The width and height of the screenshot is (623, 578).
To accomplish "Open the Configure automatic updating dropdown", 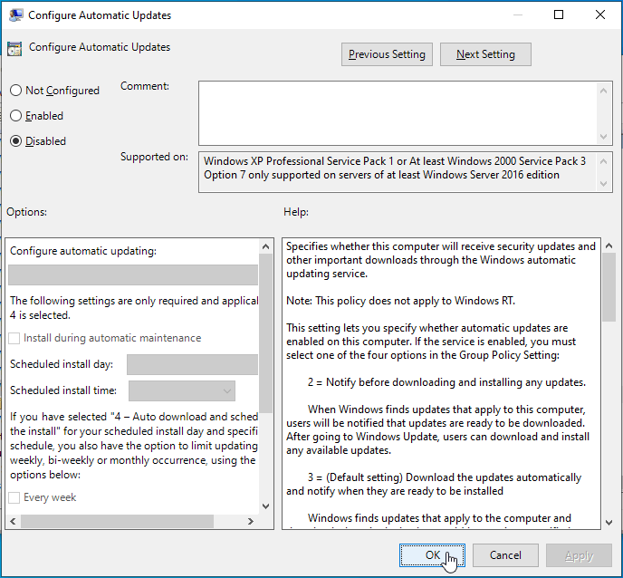I will [134, 275].
